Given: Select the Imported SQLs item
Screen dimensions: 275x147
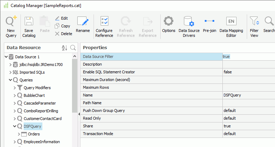Looking at the screenshot, I should [32, 72].
